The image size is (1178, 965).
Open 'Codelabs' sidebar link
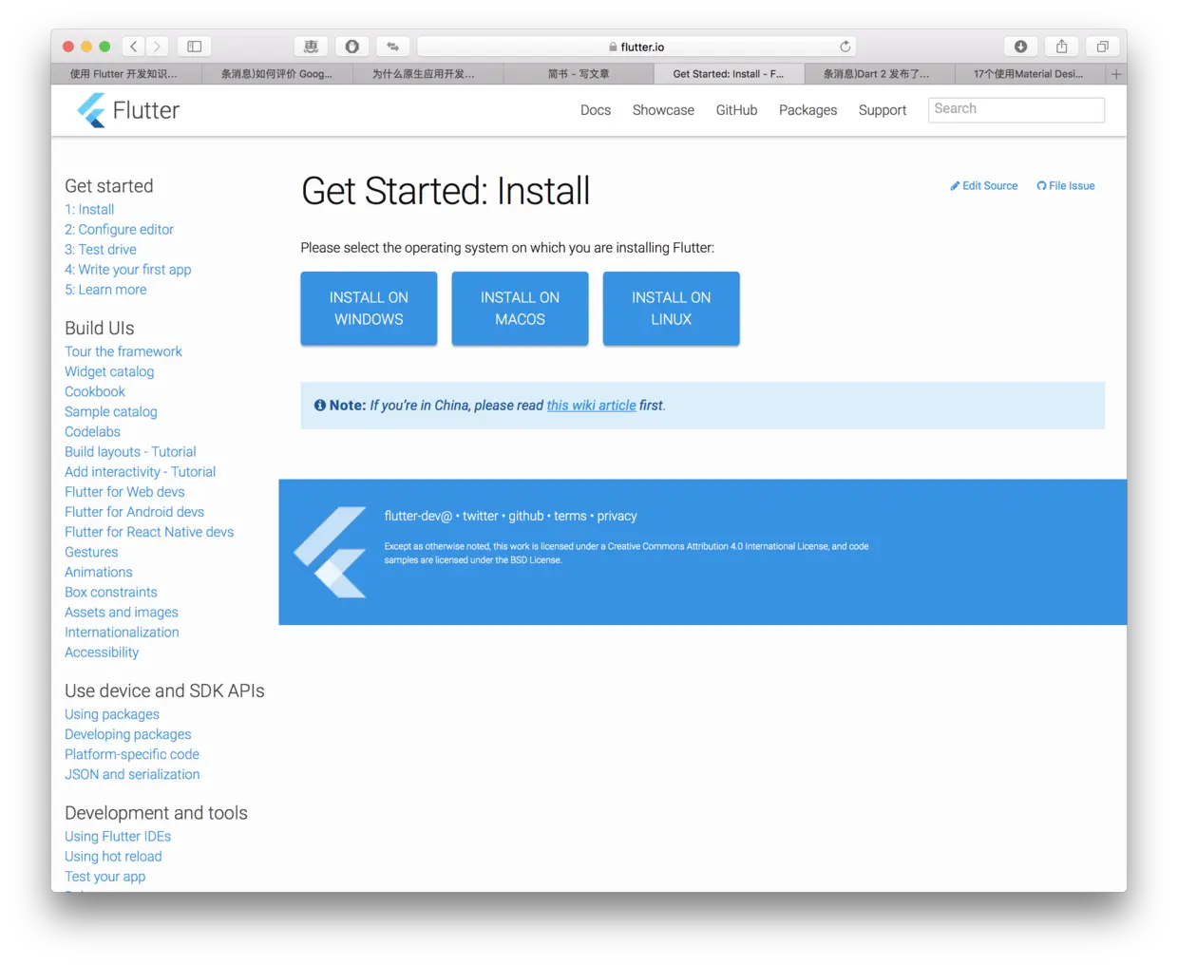click(x=92, y=431)
